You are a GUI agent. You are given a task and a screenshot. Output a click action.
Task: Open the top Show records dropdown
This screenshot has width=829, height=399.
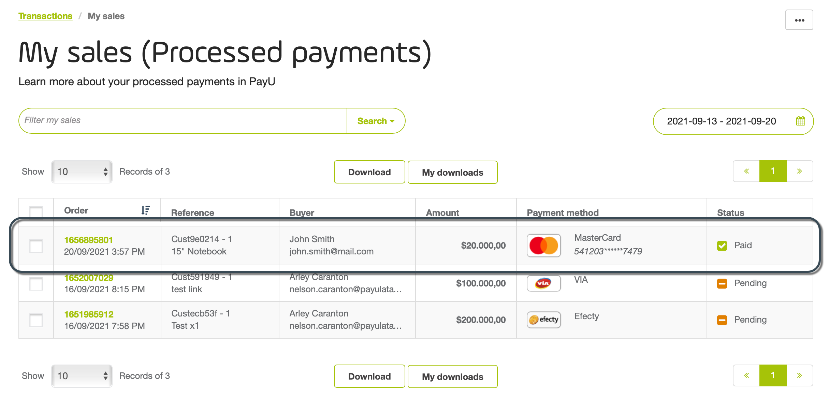pos(82,172)
